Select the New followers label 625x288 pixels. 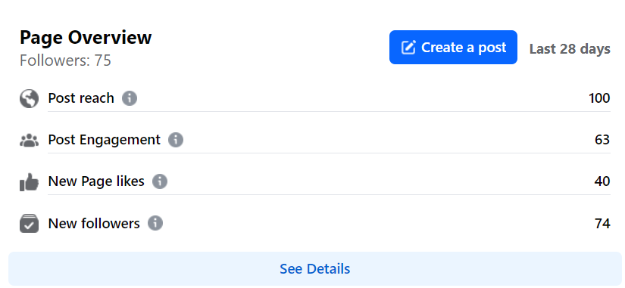pyautogui.click(x=94, y=224)
